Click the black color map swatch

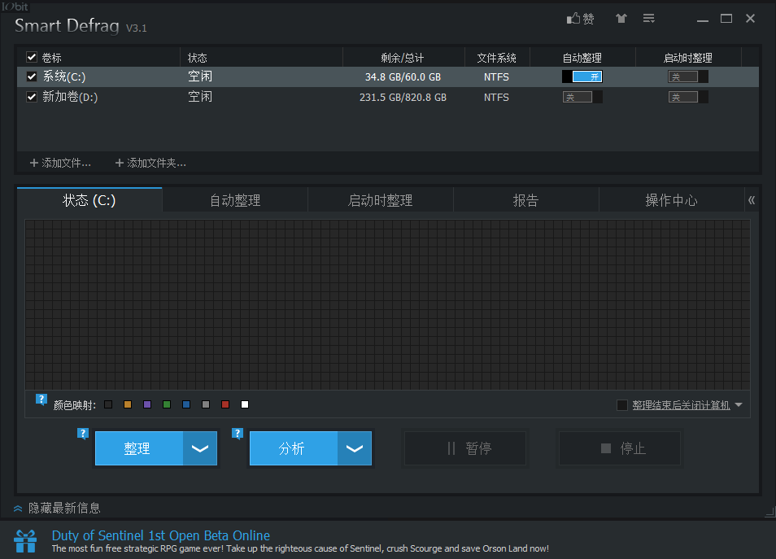click(x=108, y=404)
